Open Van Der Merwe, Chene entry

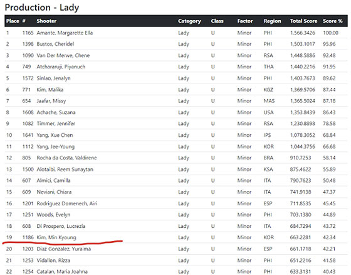click(x=63, y=55)
